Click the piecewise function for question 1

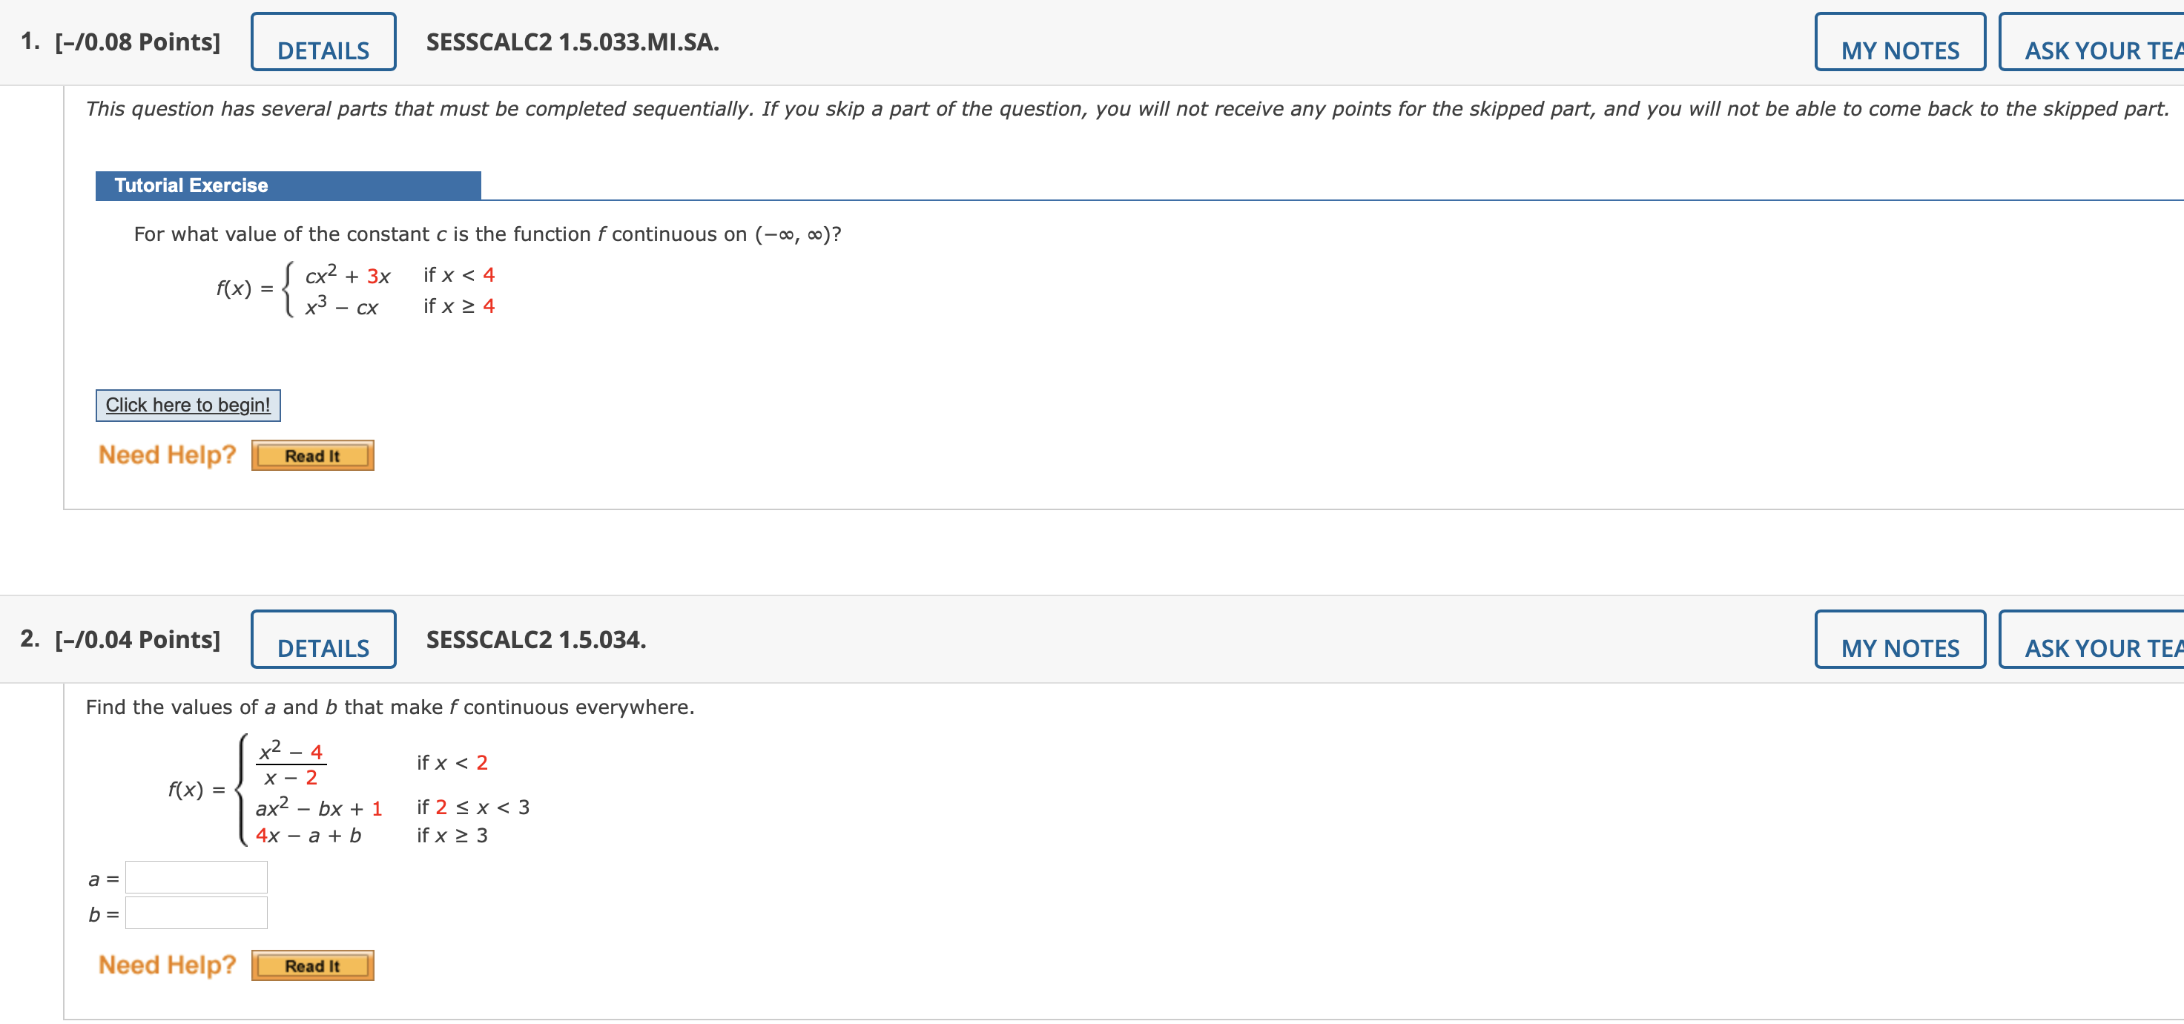tap(356, 290)
